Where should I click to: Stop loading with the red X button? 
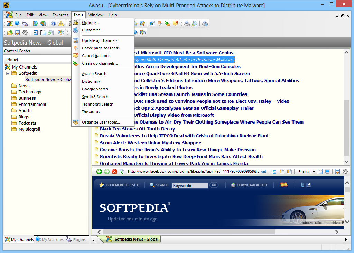114,172
